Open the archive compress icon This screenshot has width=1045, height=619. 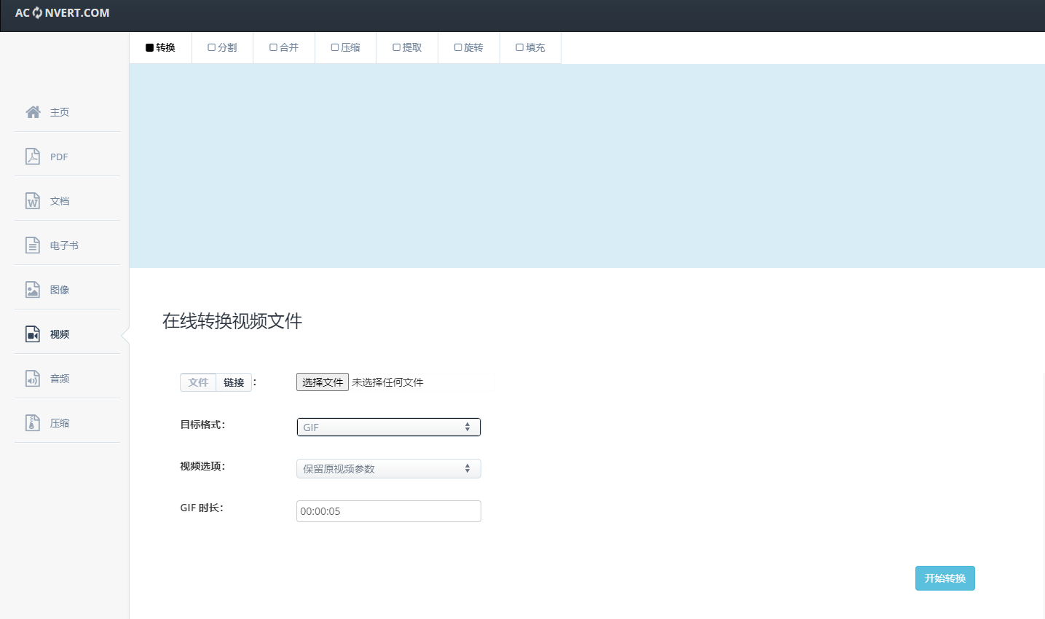(33, 423)
